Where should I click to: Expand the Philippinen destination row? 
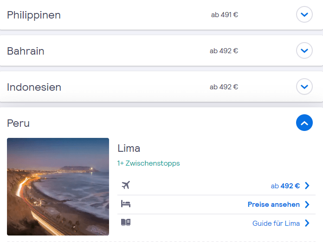coord(304,15)
